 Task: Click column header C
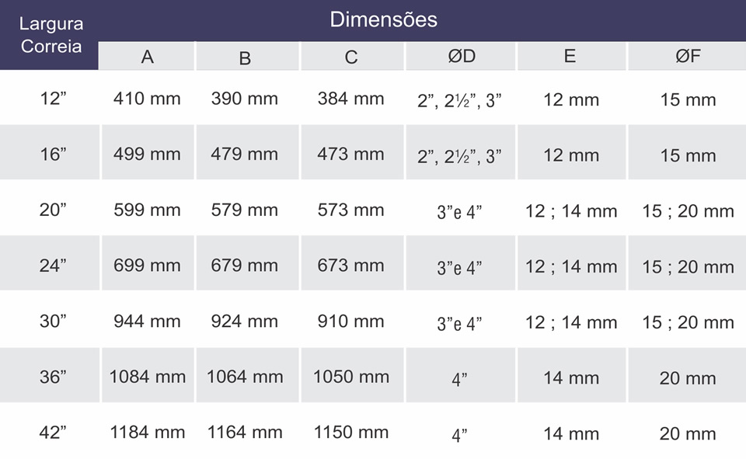click(x=352, y=56)
